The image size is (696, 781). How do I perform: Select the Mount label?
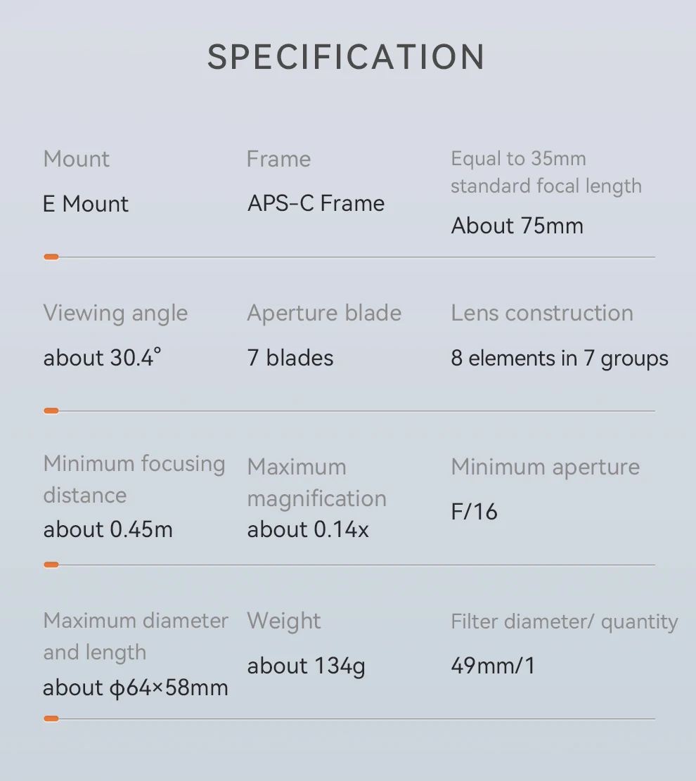(76, 159)
